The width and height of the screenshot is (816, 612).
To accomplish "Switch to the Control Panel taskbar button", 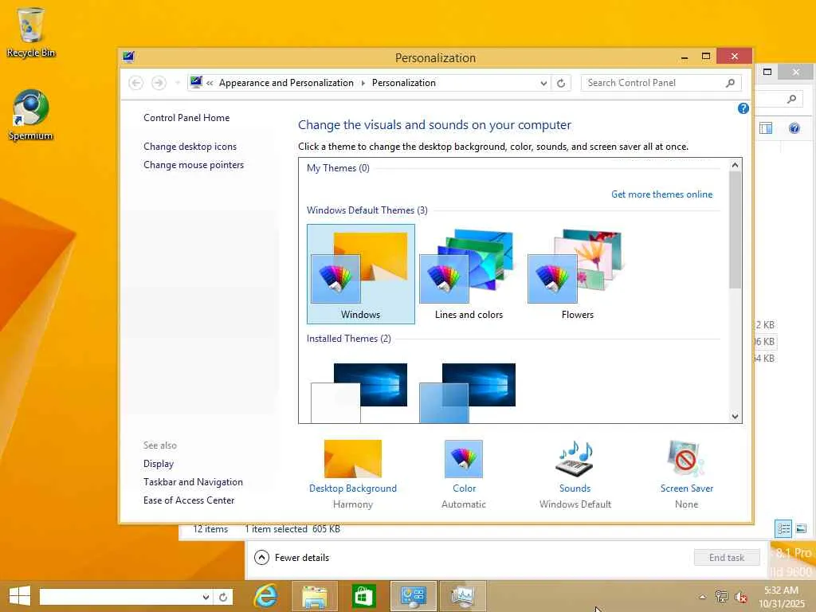I will coord(414,596).
